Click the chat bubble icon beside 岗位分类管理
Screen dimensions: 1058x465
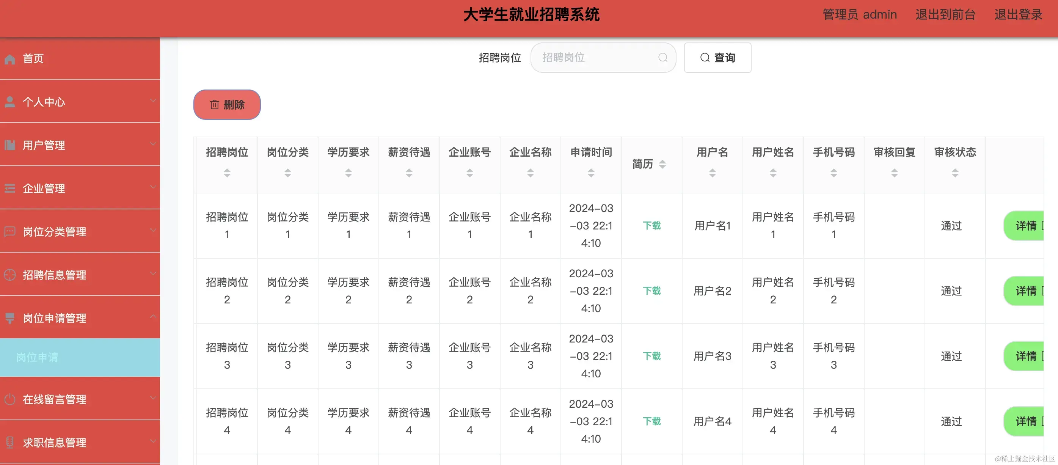click(10, 231)
